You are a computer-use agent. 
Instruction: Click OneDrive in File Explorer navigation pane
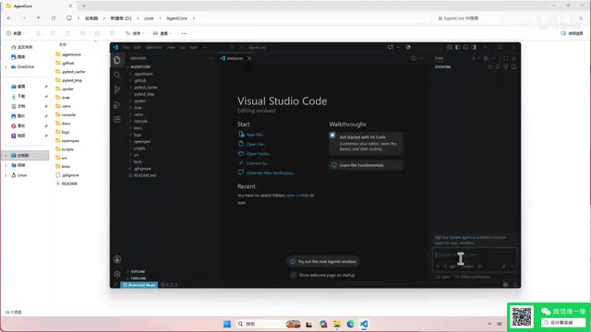pos(26,66)
